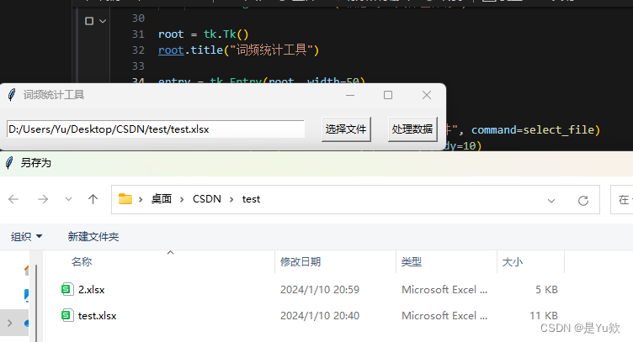Viewport: 633px width, 342px height.
Task: Expand the navigation pane tree item chevron
Action: tap(10, 323)
